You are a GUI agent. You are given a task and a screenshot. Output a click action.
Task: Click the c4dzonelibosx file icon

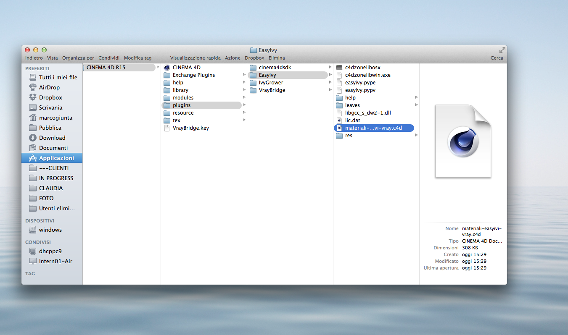pos(340,68)
